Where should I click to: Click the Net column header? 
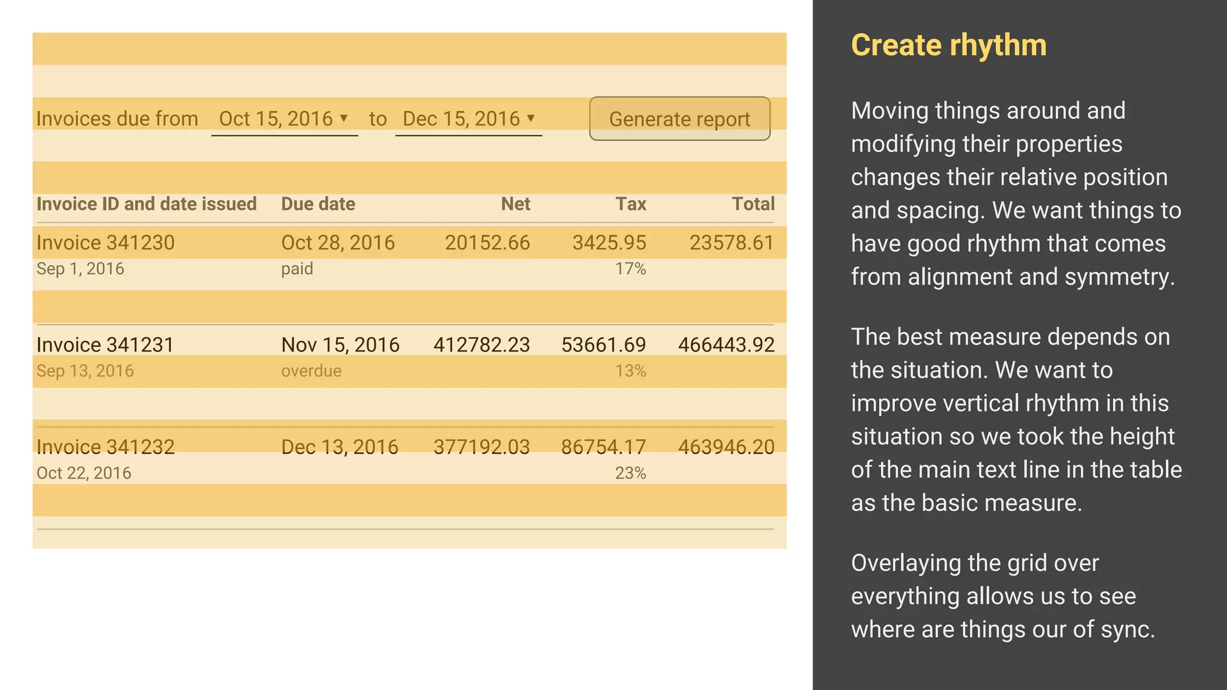515,204
